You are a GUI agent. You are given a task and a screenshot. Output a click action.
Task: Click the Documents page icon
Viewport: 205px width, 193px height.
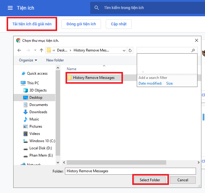pyautogui.click(x=25, y=105)
